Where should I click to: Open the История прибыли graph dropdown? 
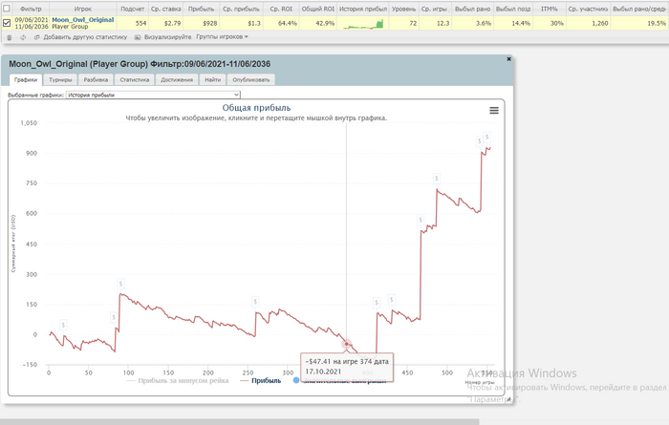click(x=153, y=95)
